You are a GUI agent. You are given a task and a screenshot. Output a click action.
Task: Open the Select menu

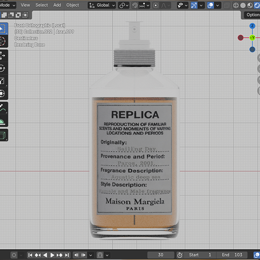pyautogui.click(x=42, y=5)
